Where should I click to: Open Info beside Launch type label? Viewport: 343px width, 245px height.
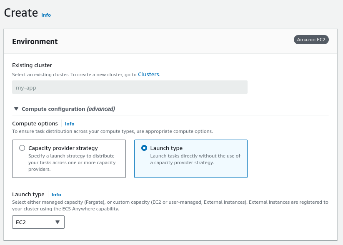[56, 195]
